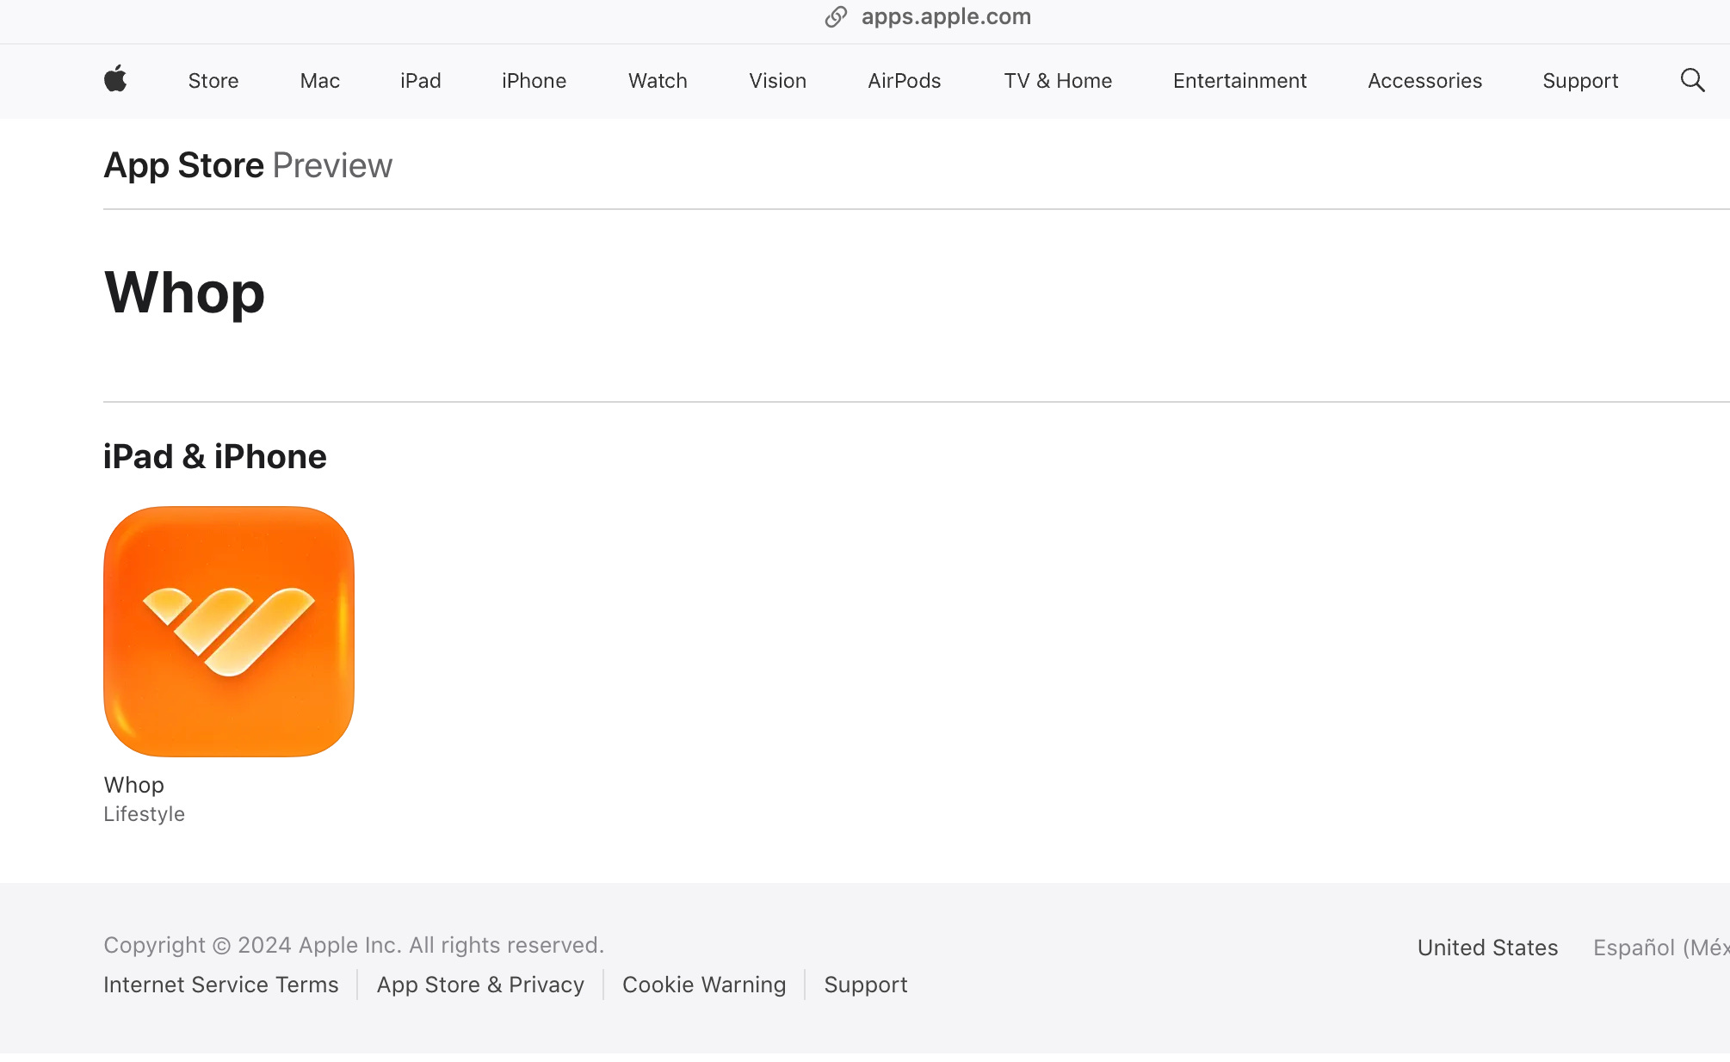Open the App Store & Privacy link
Viewport: 1730px width, 1062px height.
[480, 985]
